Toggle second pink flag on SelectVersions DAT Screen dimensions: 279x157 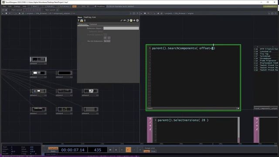[x=150, y=122]
